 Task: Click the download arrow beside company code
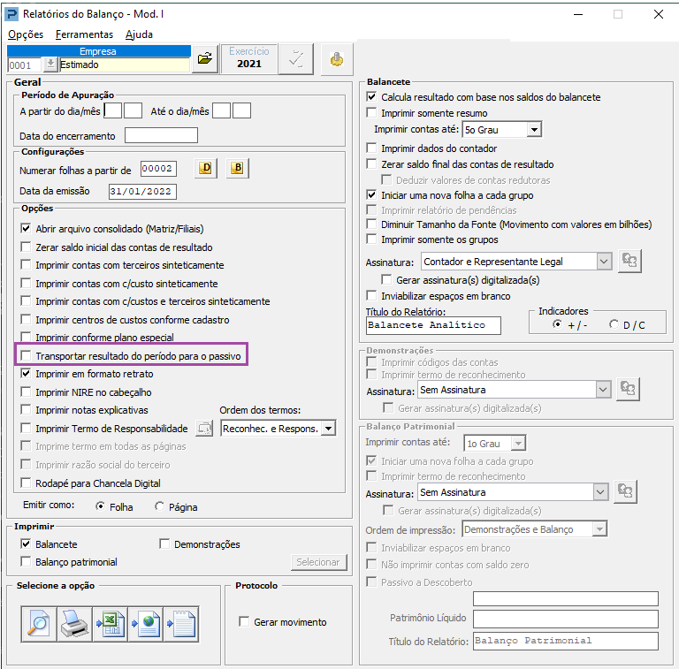tap(50, 65)
